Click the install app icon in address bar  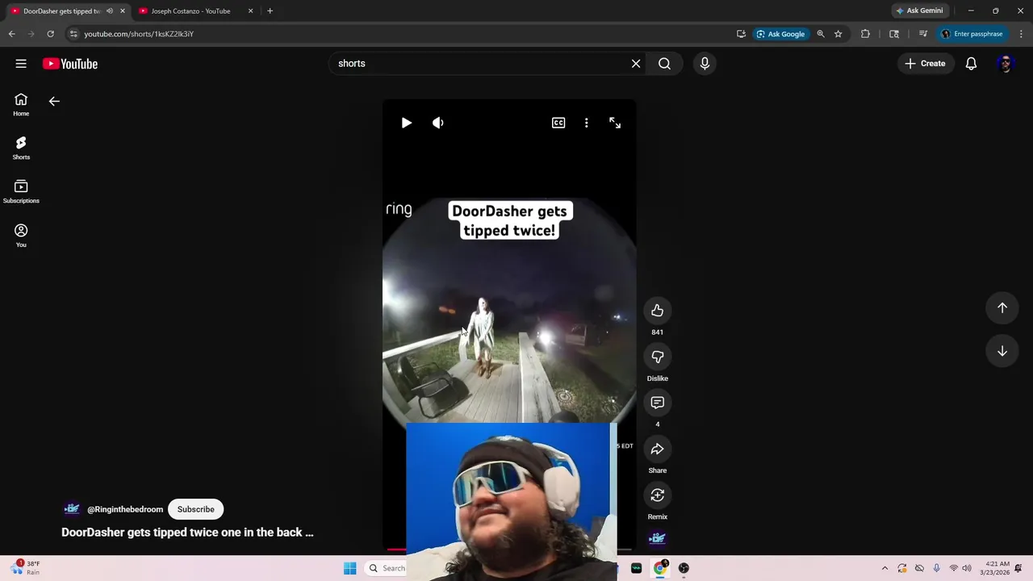click(741, 34)
